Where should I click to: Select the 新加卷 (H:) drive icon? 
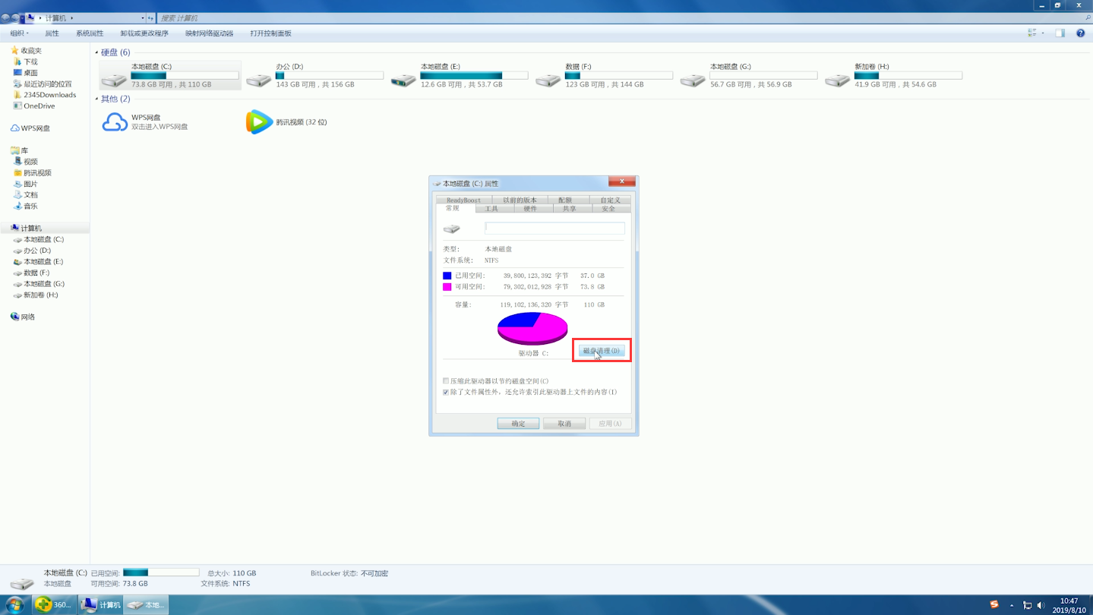[838, 79]
